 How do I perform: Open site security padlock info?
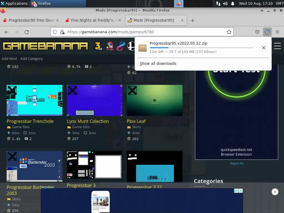click(62, 32)
